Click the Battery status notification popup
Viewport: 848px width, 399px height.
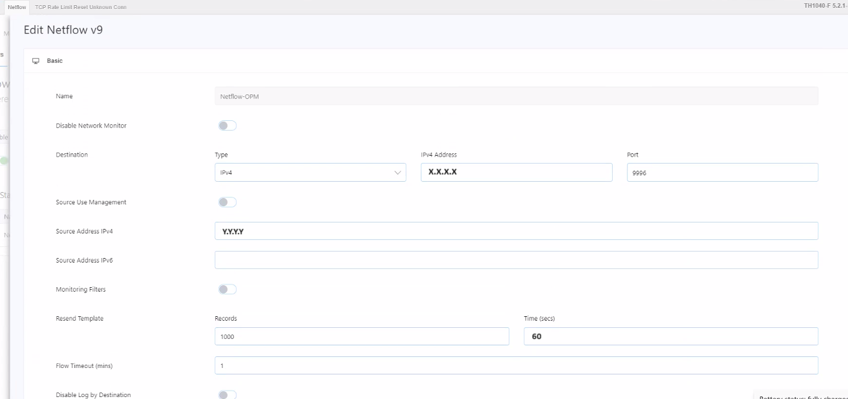click(x=801, y=396)
